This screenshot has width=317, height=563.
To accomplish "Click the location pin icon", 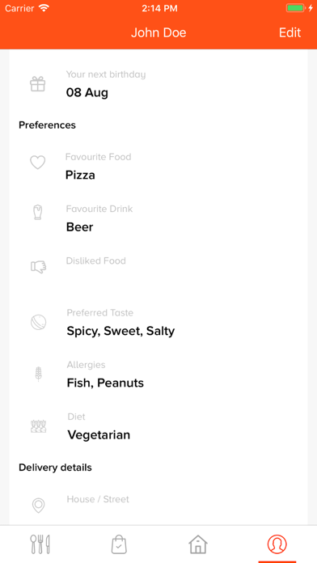I will 39,506.
